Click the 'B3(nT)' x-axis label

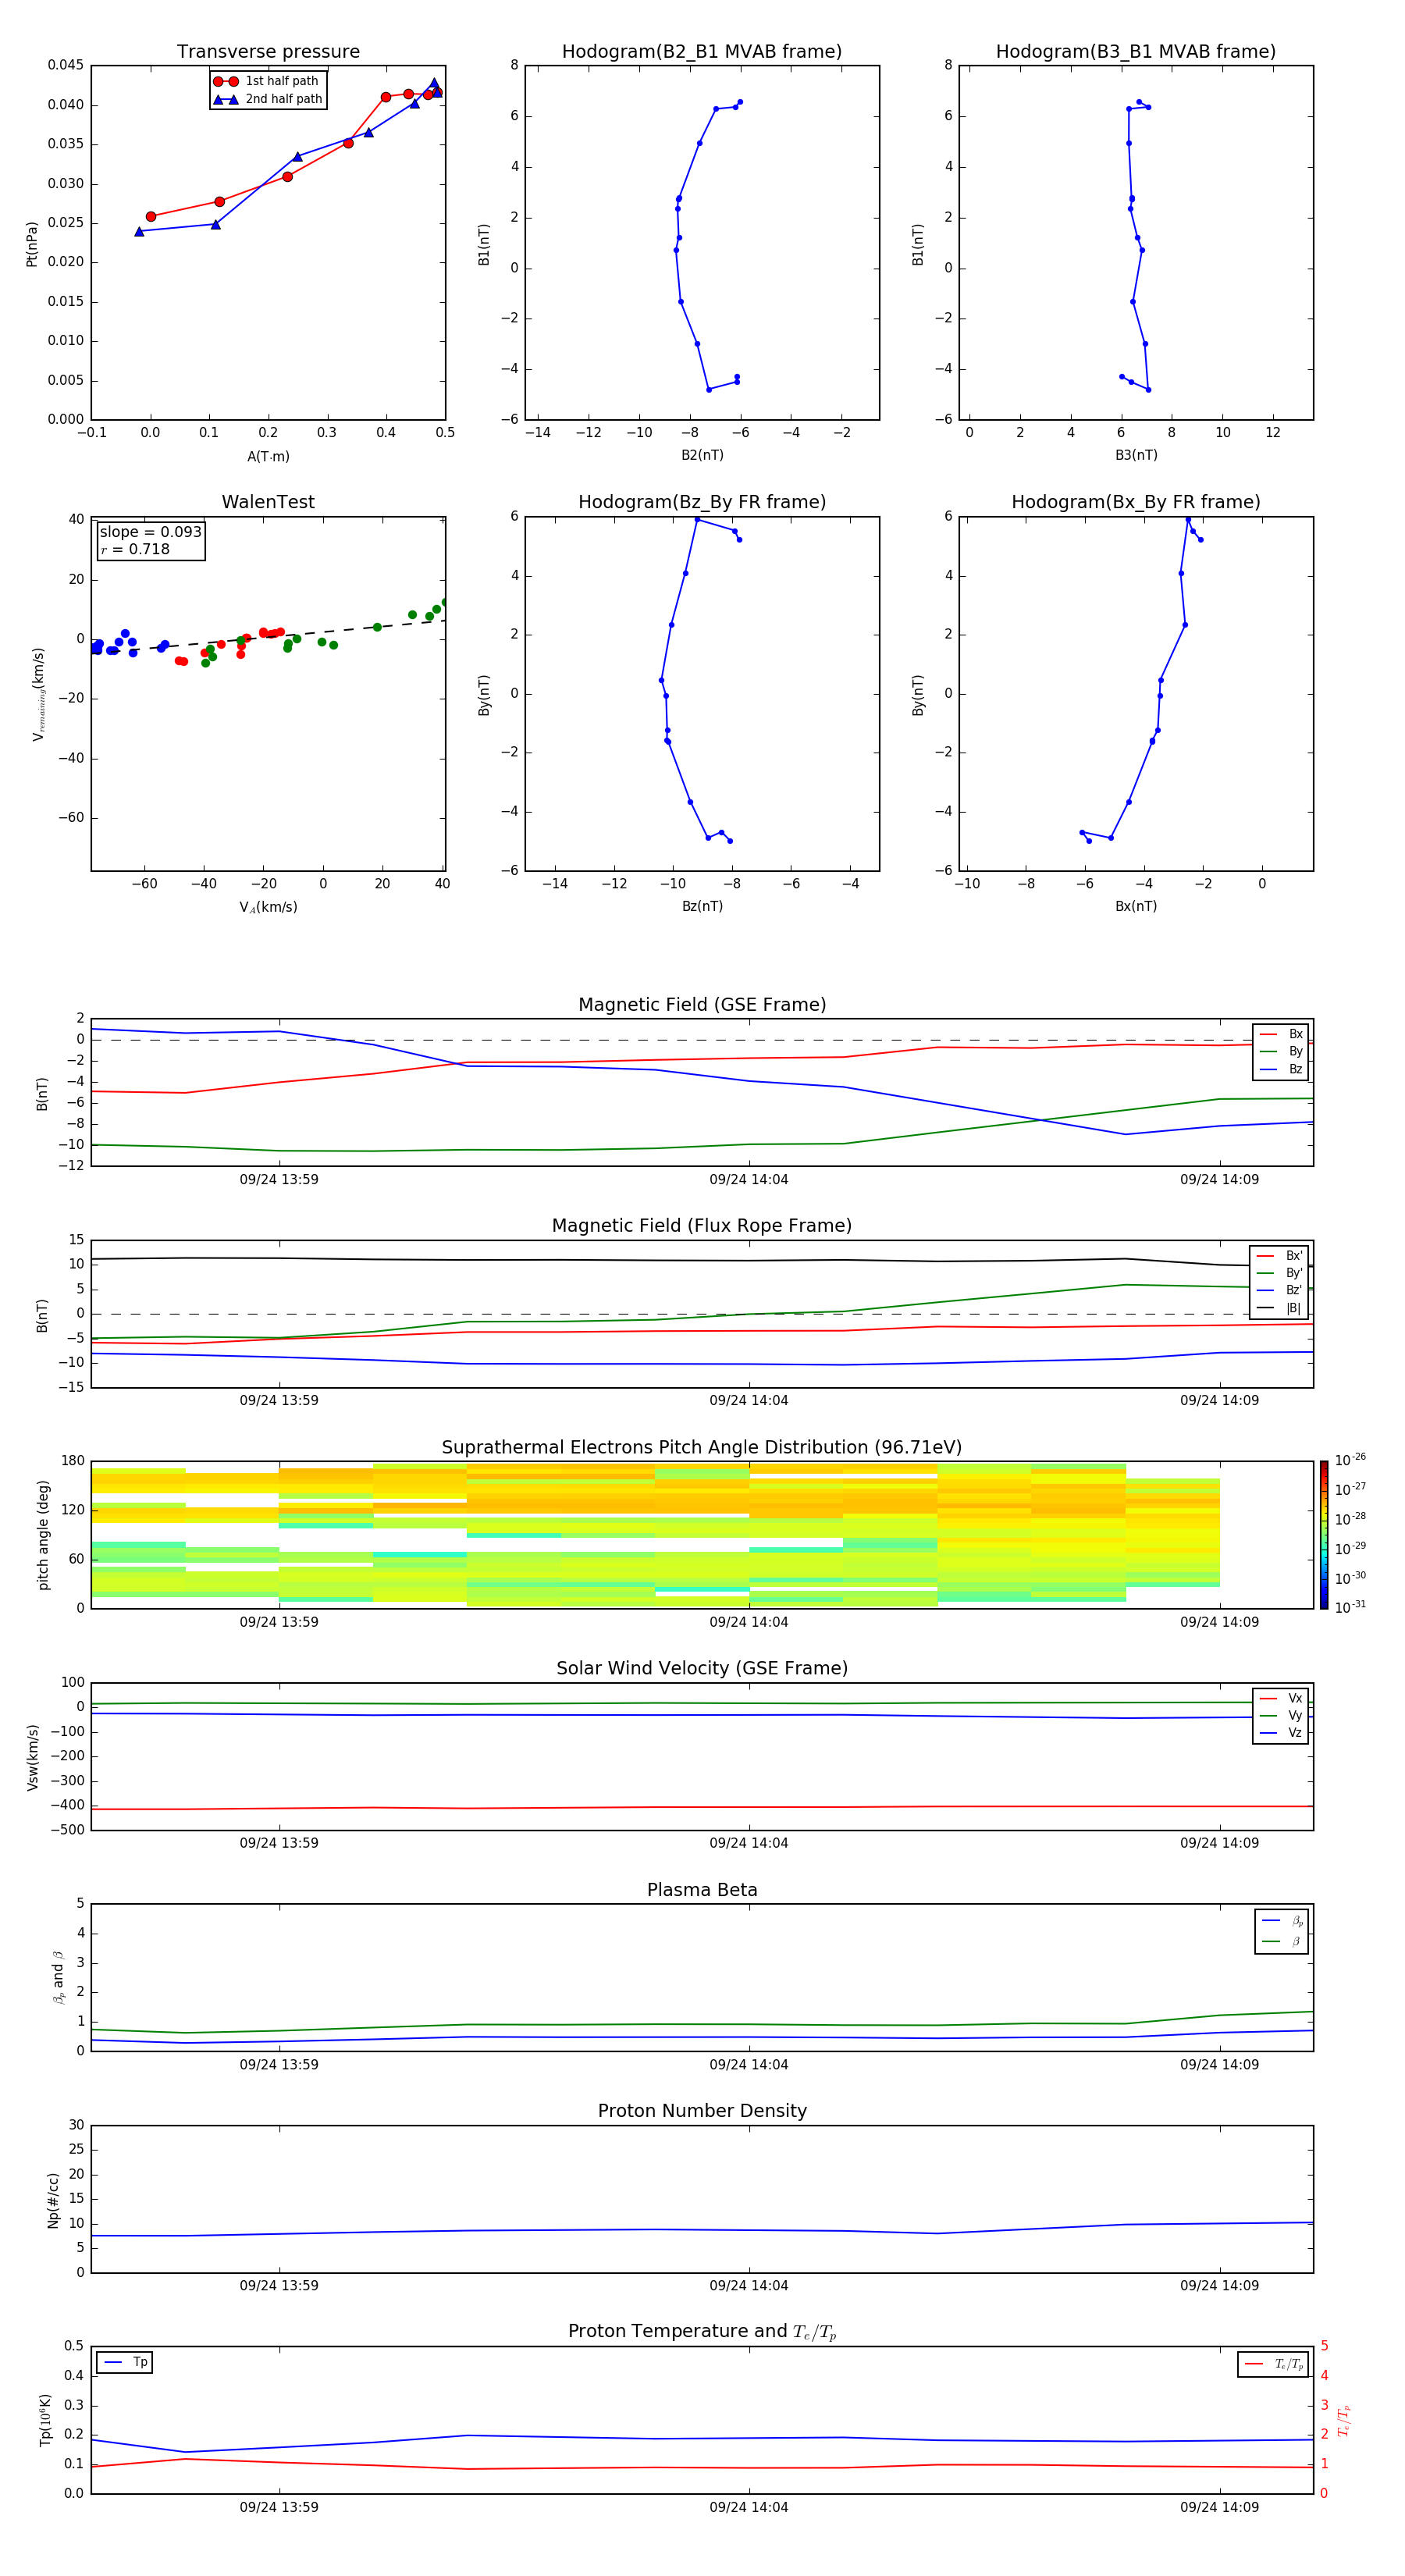tap(1136, 456)
